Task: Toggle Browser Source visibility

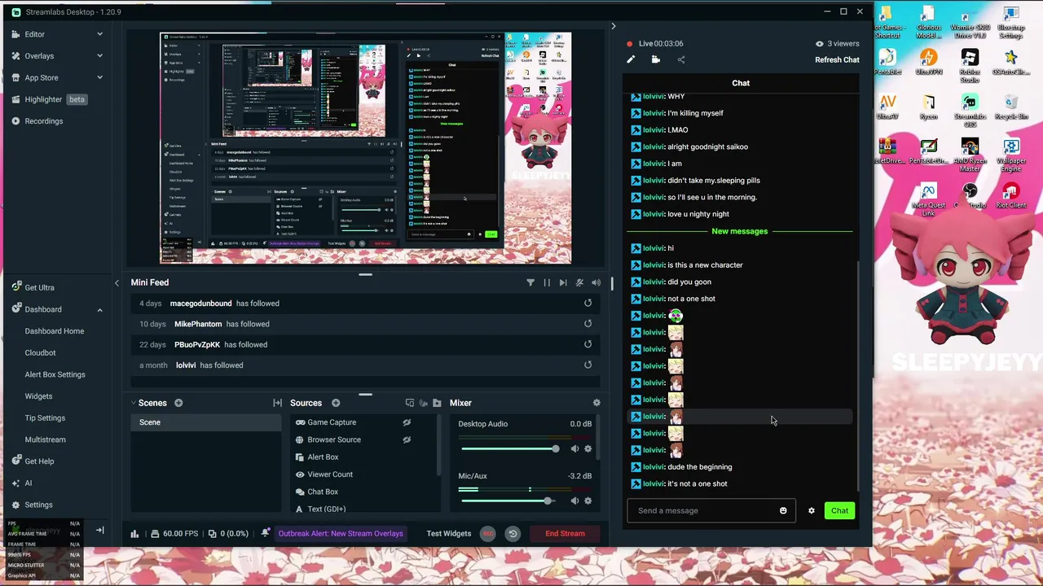Action: click(407, 439)
